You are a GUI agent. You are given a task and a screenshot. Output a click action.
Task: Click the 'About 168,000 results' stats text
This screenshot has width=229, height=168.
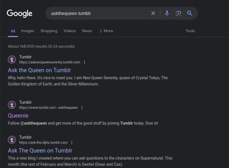point(41,47)
